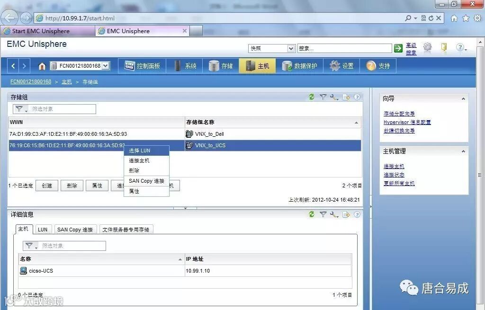Screen dimensions: 485x310
Task: Click the 属性 button below storage groups
Action: point(97,186)
